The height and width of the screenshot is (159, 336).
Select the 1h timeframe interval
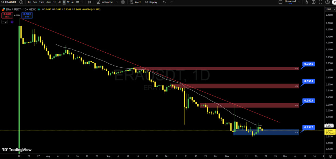tap(55, 2)
